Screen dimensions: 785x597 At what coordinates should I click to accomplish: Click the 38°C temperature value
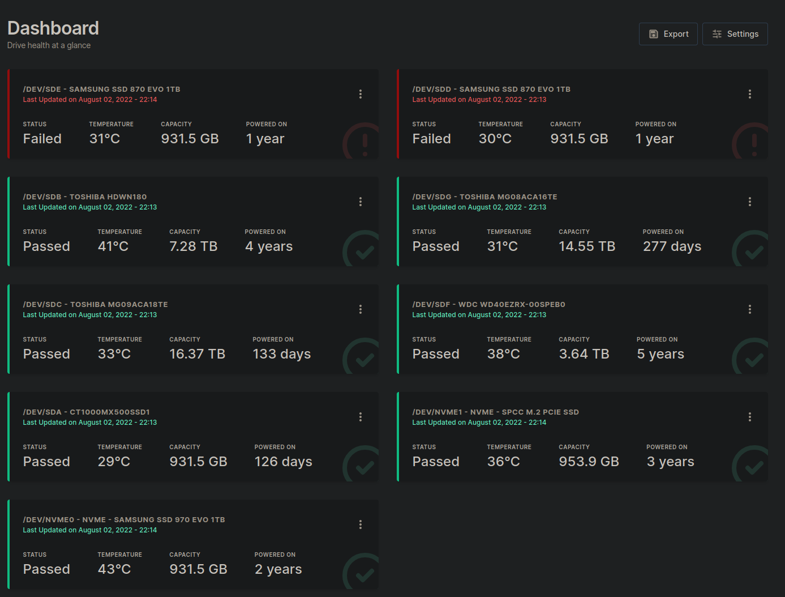pos(504,354)
